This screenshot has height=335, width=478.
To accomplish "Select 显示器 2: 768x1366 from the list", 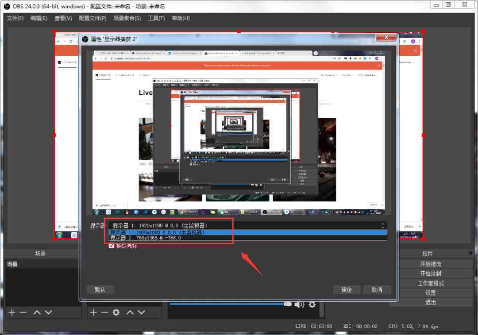I will (x=248, y=238).
